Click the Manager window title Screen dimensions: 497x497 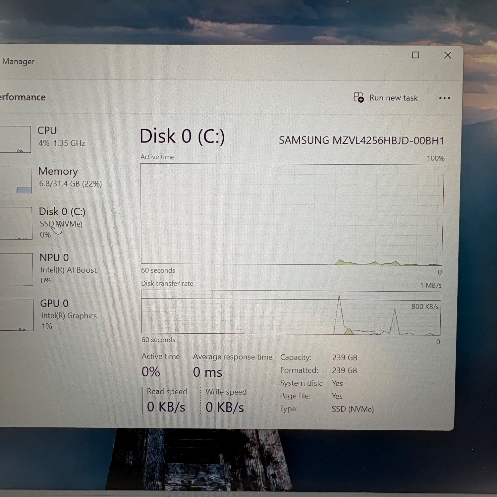coord(19,61)
